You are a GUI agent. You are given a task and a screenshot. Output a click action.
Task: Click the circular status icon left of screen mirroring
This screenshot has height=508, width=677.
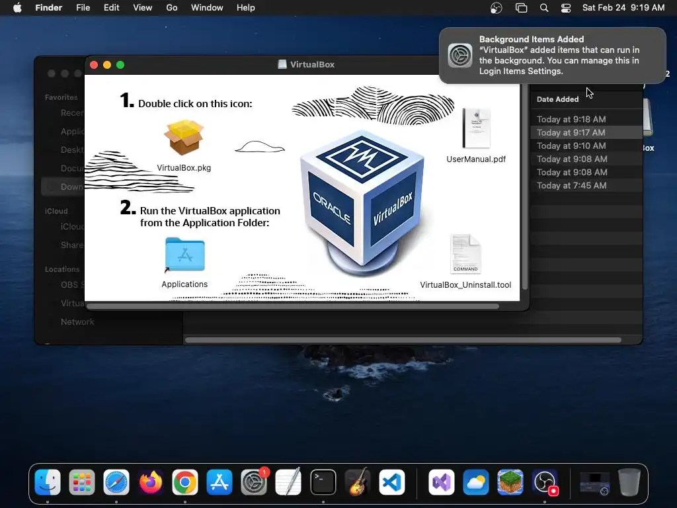click(x=497, y=8)
